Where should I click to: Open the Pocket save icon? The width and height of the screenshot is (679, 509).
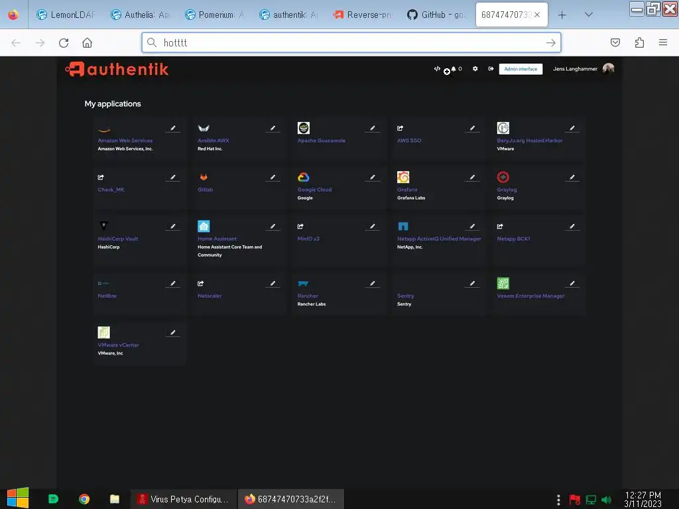pos(615,42)
